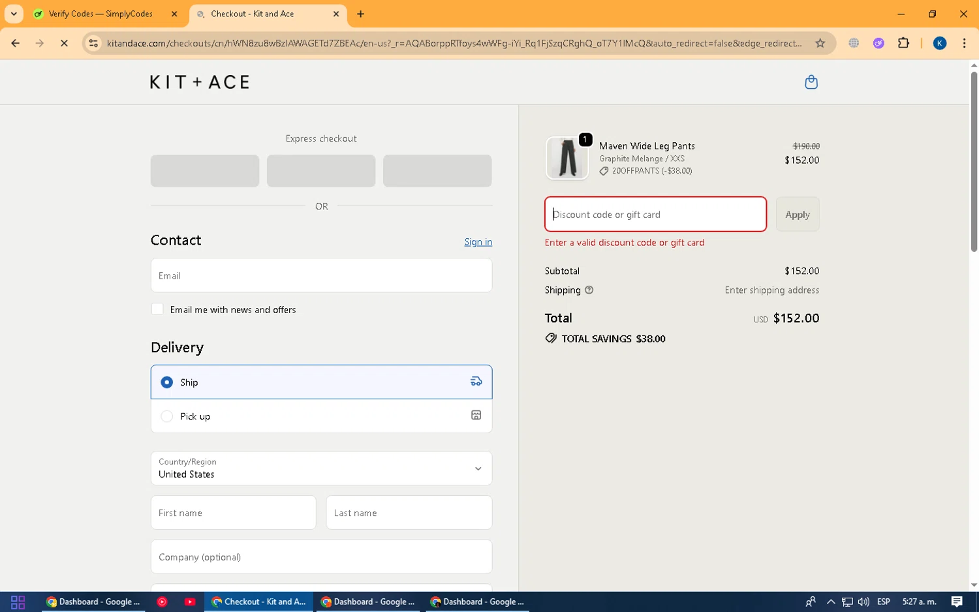Switch ESP keyboard language
979x612 pixels.
(884, 602)
